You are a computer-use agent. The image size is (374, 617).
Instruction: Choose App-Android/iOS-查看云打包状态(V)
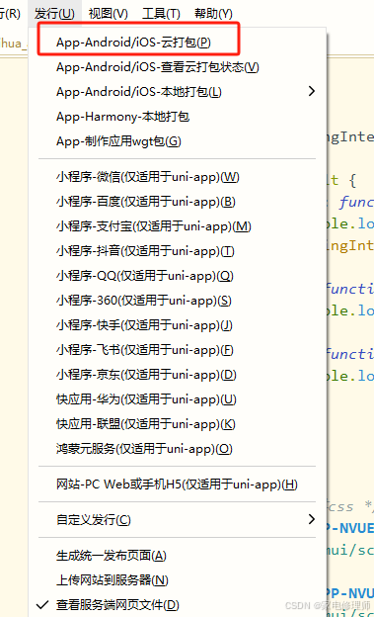(x=158, y=67)
